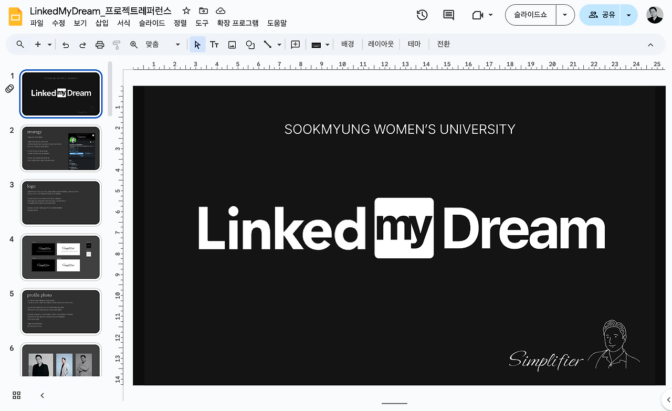This screenshot has width=672, height=411.
Task: Open the 수정 menu
Action: [58, 23]
